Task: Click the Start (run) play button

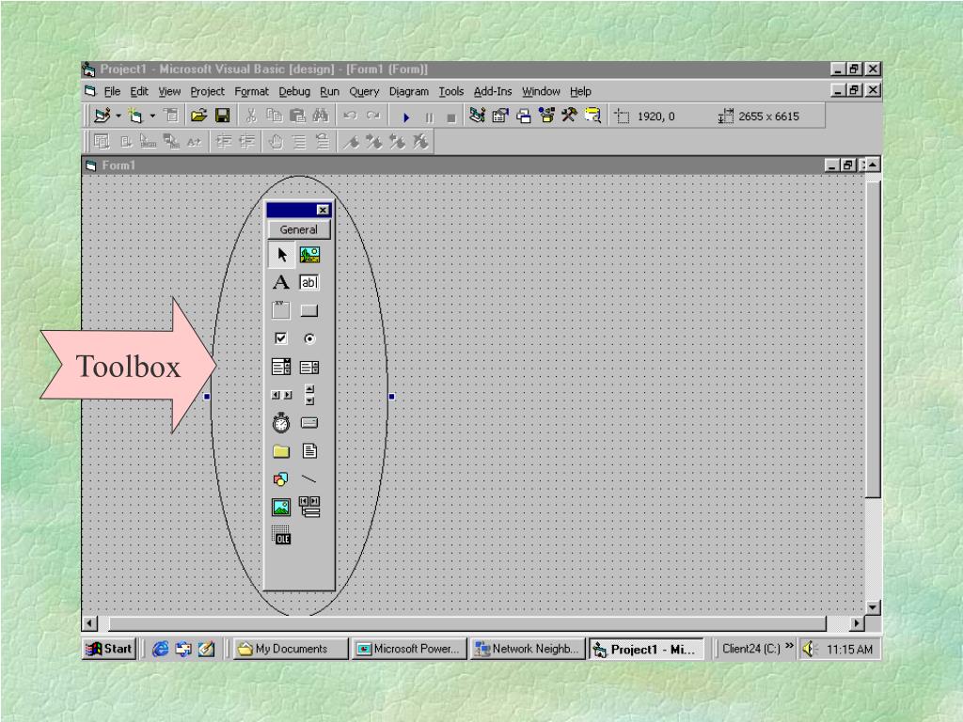Action: (x=406, y=117)
